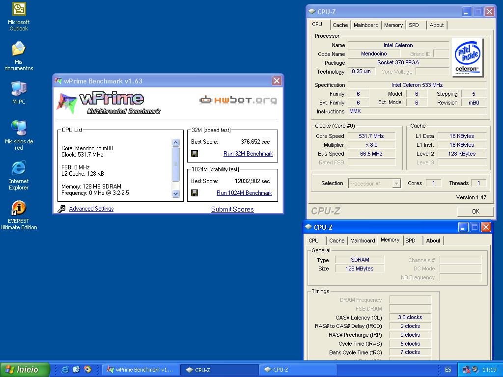Open the Inicio start menu
Screen dimensions: 503x377
[25, 370]
